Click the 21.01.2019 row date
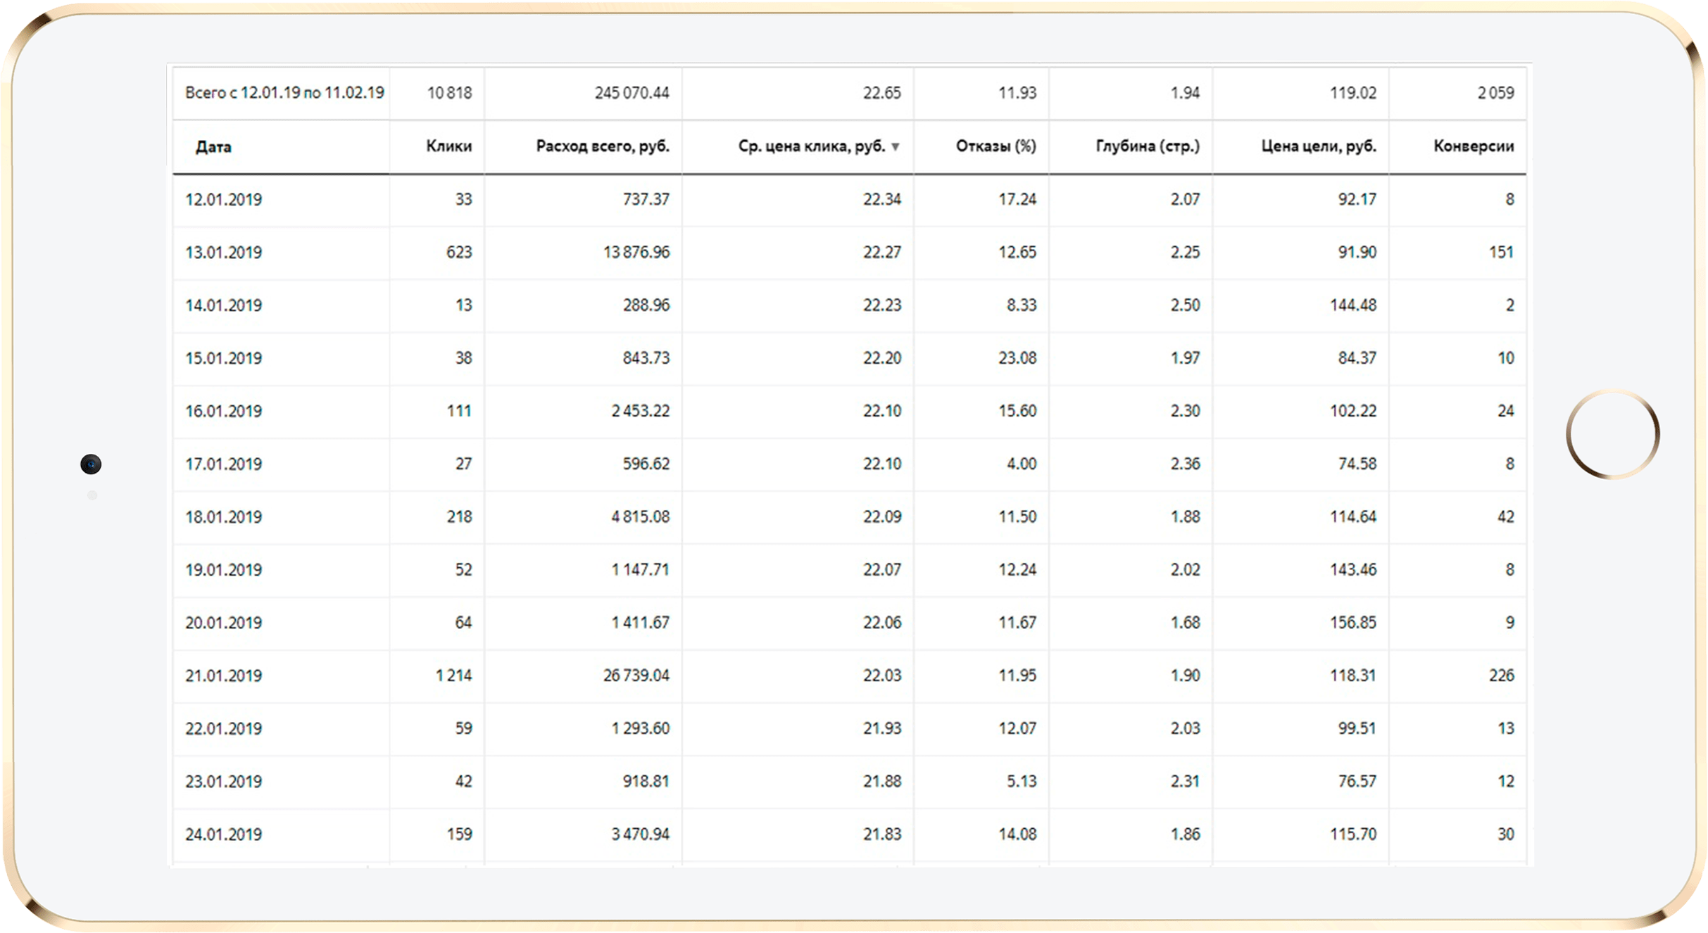The width and height of the screenshot is (1708, 933). (223, 676)
